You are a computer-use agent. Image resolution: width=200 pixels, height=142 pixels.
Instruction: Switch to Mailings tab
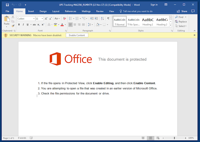(x=86, y=11)
